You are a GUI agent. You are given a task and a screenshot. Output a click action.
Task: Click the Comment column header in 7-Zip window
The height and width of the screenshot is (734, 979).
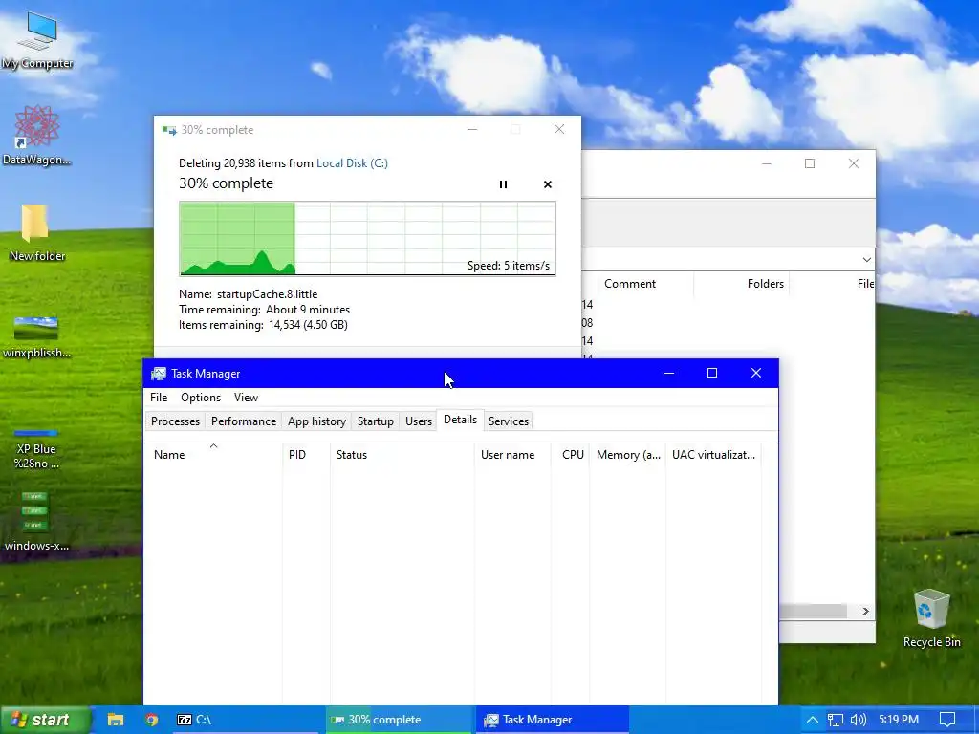tap(645, 283)
